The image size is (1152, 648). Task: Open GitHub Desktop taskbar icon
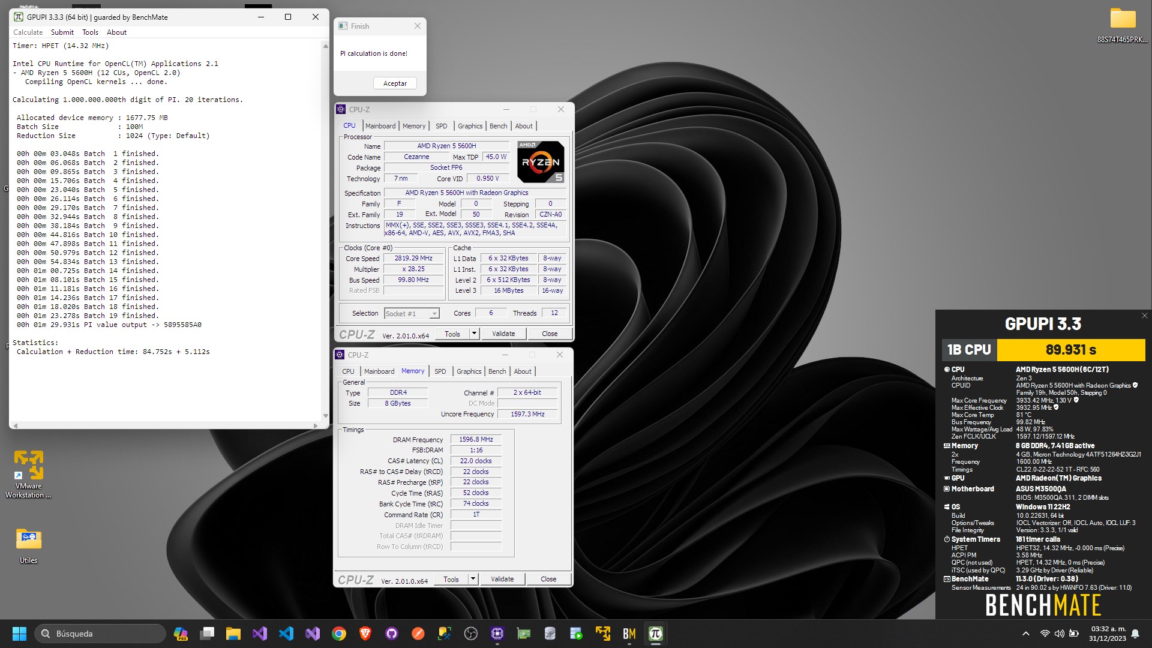click(x=392, y=634)
